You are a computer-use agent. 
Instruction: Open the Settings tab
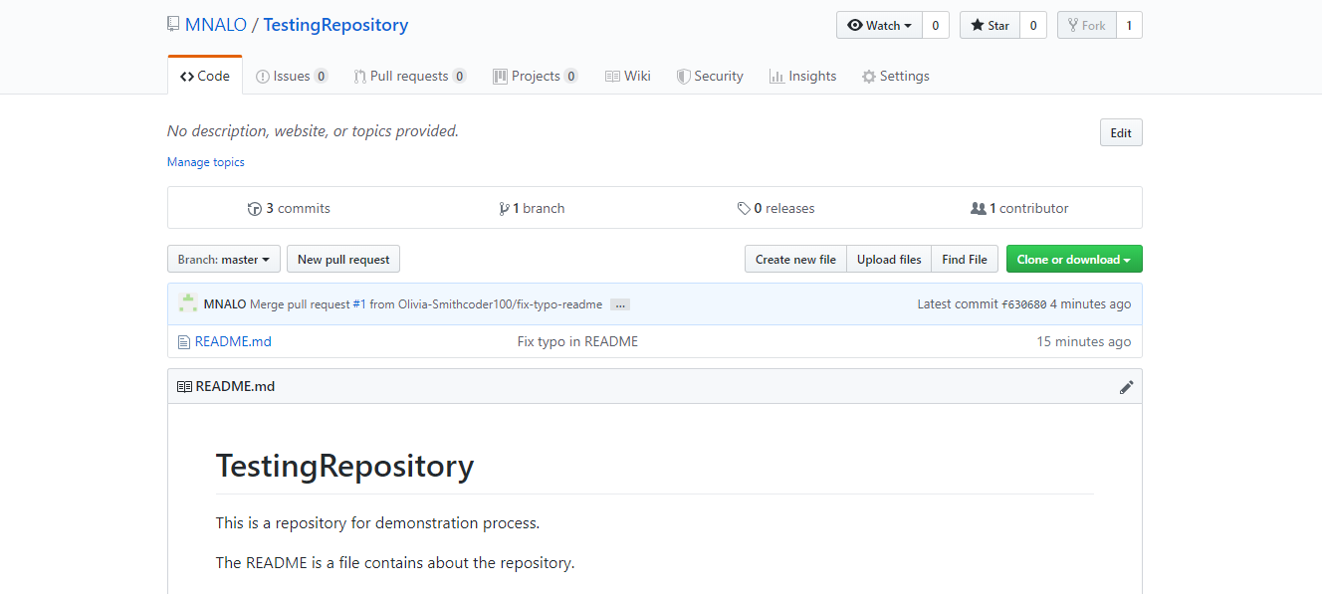point(895,76)
